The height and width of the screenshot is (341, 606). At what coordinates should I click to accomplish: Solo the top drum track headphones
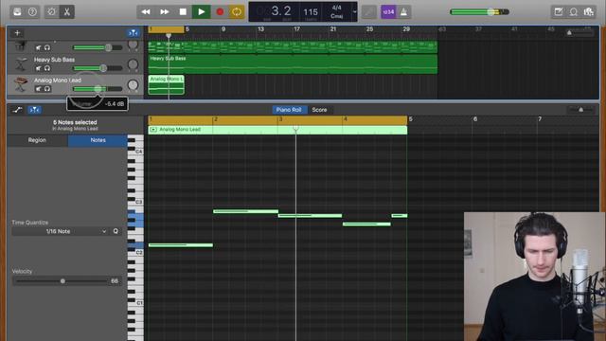click(x=47, y=47)
